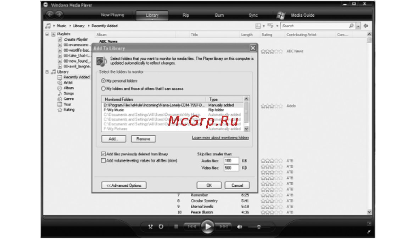Click the Album disc icon in tree
Screen dimensions: 402x241
point(60,88)
